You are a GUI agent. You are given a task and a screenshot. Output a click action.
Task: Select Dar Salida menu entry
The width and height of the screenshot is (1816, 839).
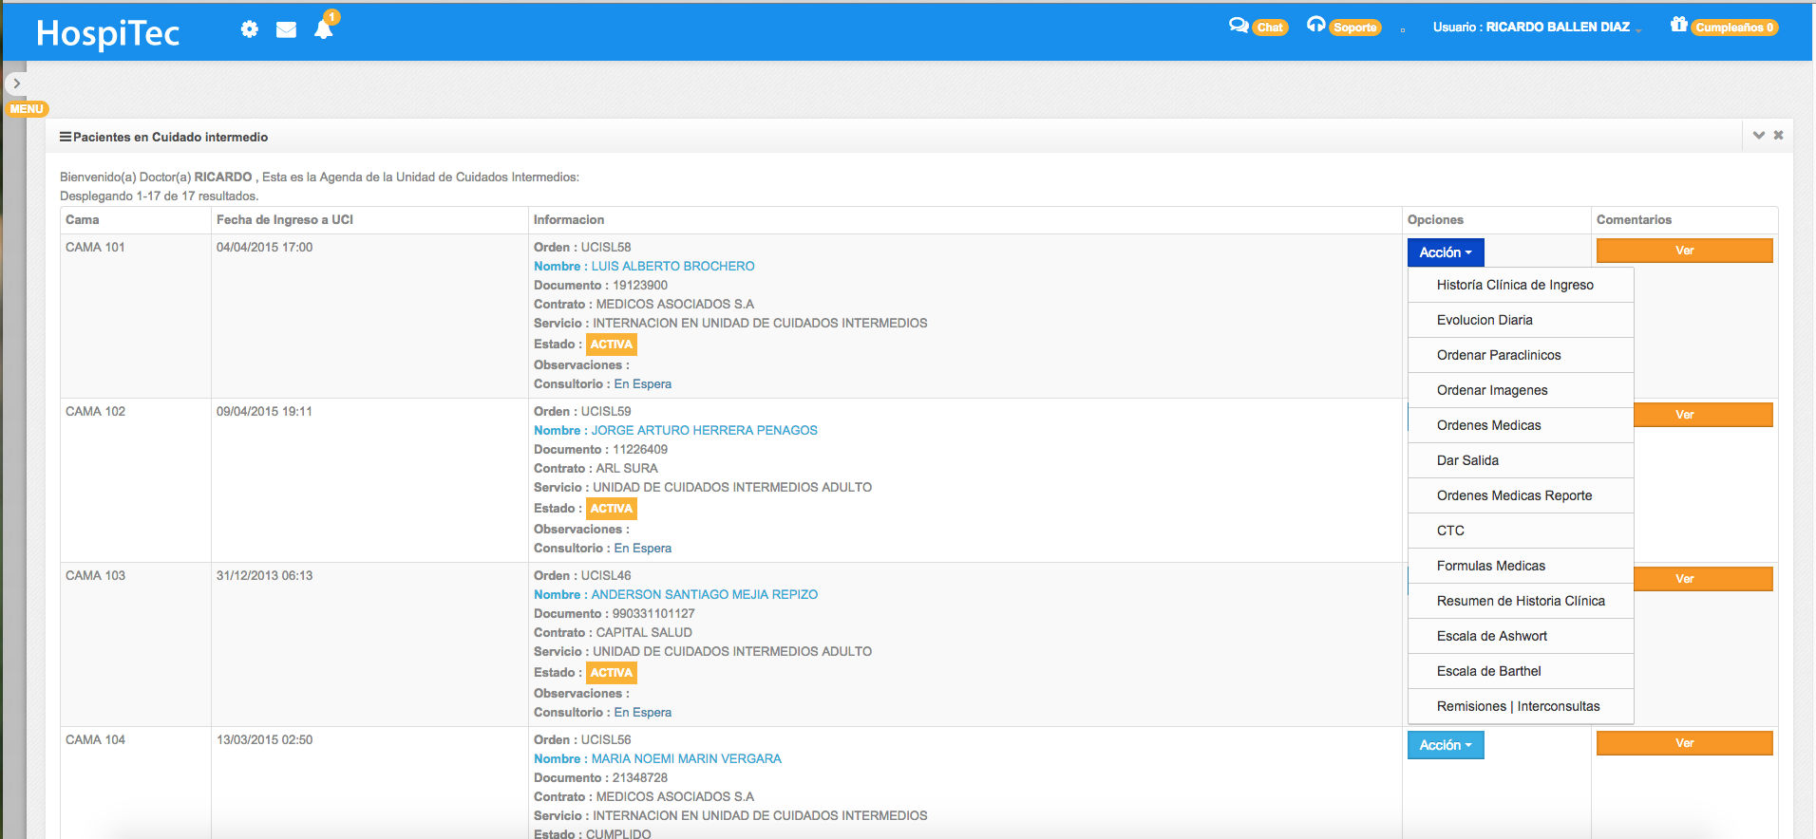click(x=1467, y=460)
